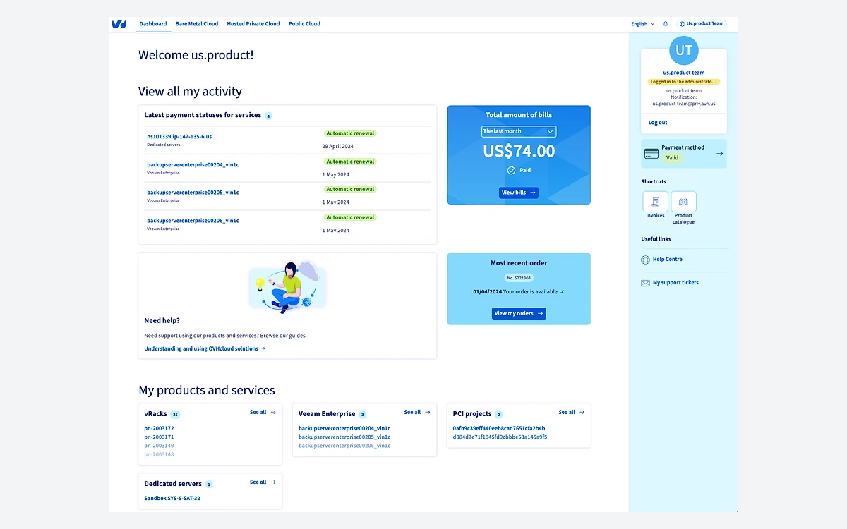
Task: Open backupserverenterprise00205_vin1c in Veeam Enterprise card
Action: (344, 437)
